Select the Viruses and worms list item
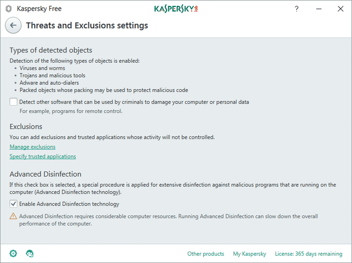The height and width of the screenshot is (263, 352). pyautogui.click(x=42, y=68)
